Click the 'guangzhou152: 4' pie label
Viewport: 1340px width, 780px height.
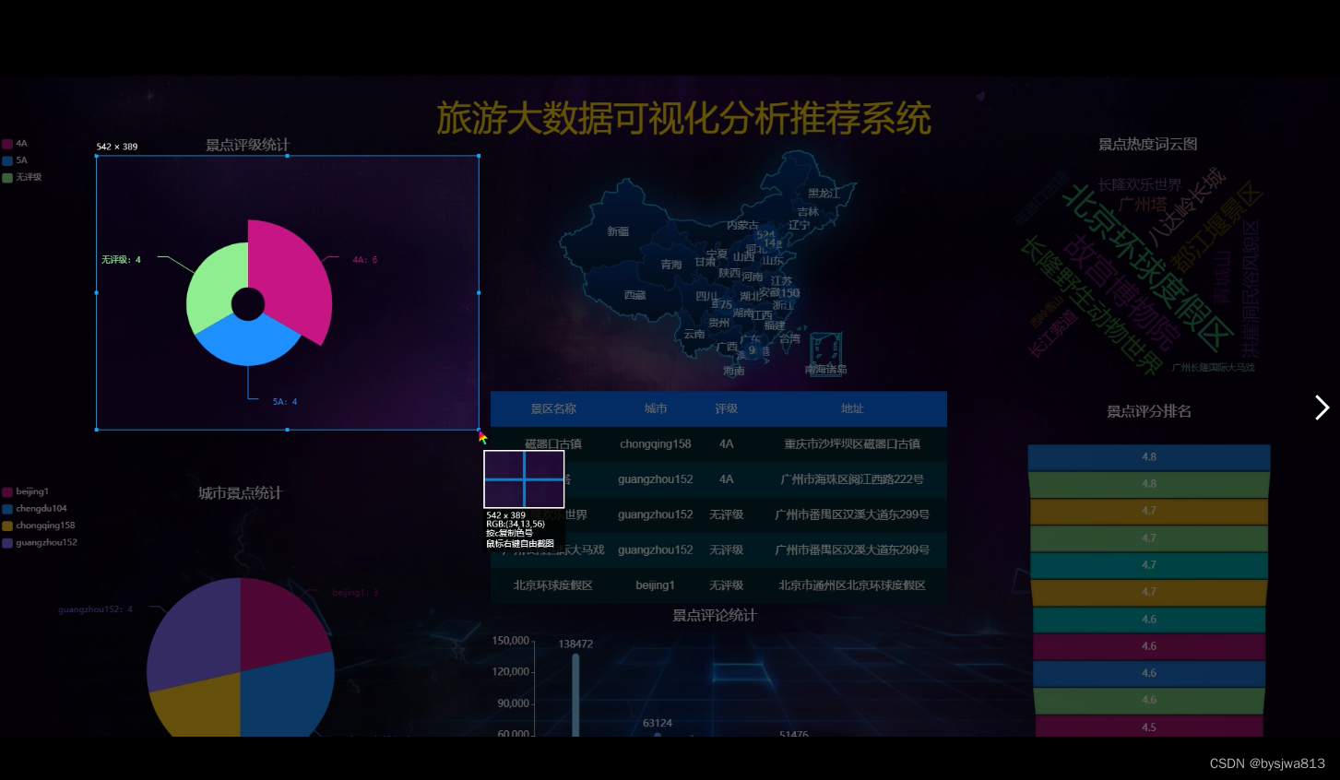(95, 609)
